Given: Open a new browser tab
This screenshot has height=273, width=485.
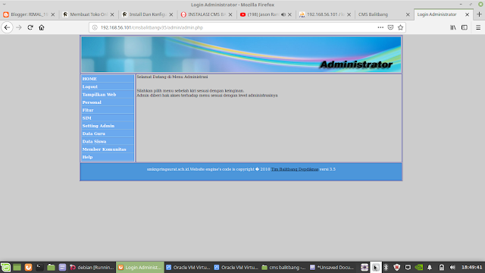Looking at the screenshot, I should (x=479, y=14).
